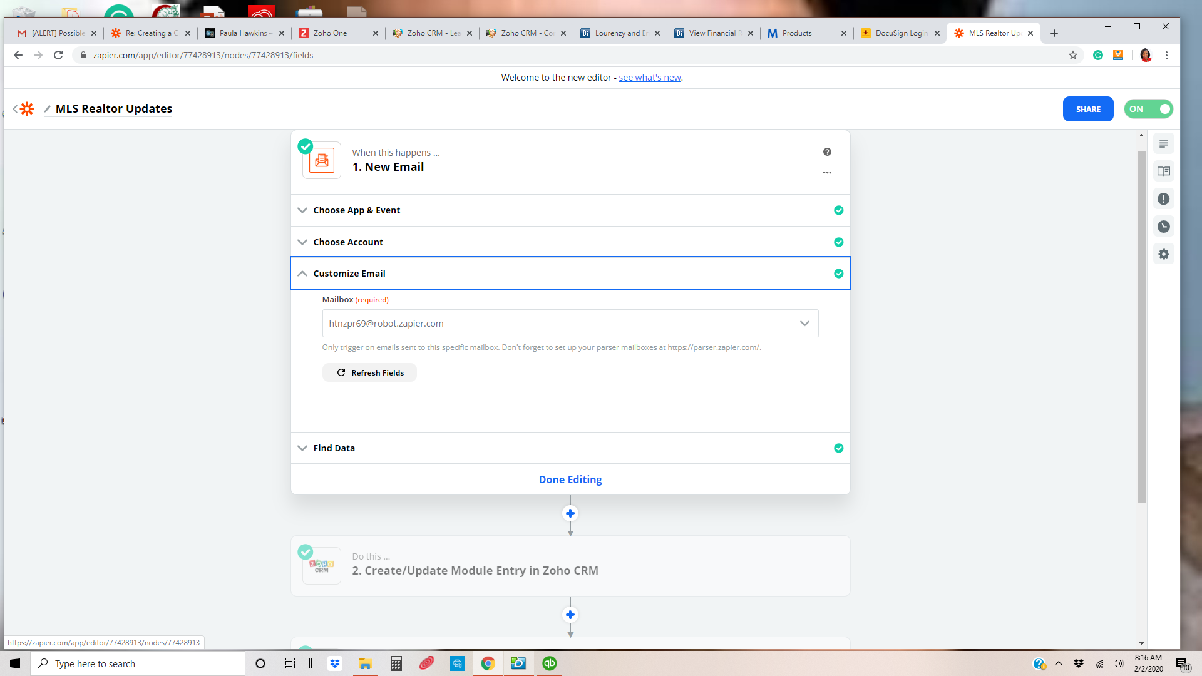The height and width of the screenshot is (676, 1202).
Task: Turn the Zap ON/OFF switch
Action: (1148, 109)
